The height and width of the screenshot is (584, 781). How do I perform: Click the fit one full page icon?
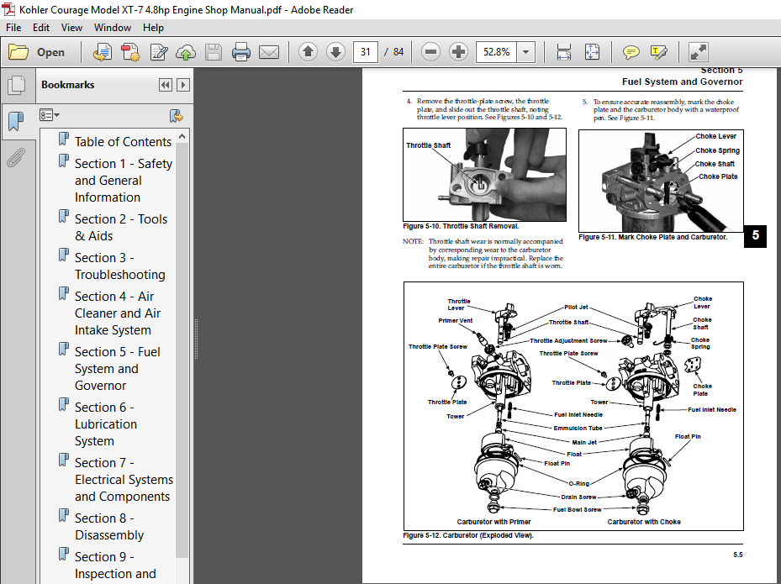592,52
